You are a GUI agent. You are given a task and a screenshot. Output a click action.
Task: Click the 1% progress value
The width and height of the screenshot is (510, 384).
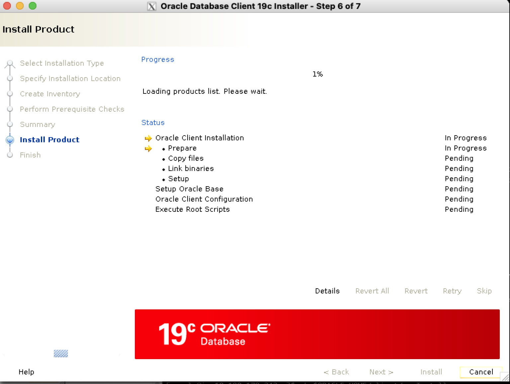click(x=317, y=74)
